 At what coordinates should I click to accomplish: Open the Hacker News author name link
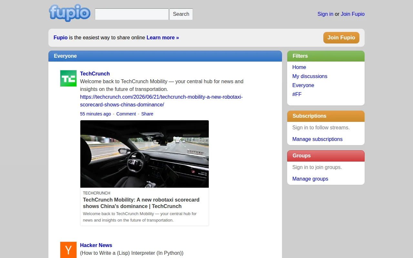click(96, 245)
